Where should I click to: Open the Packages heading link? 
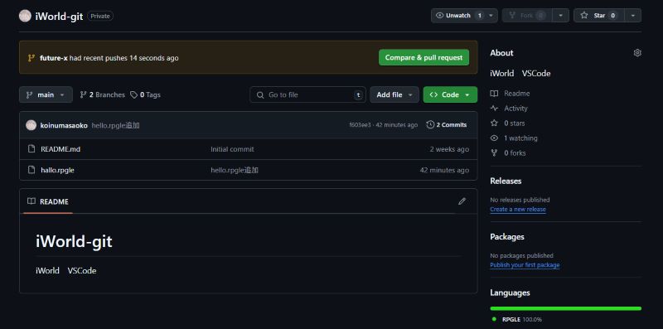click(507, 236)
